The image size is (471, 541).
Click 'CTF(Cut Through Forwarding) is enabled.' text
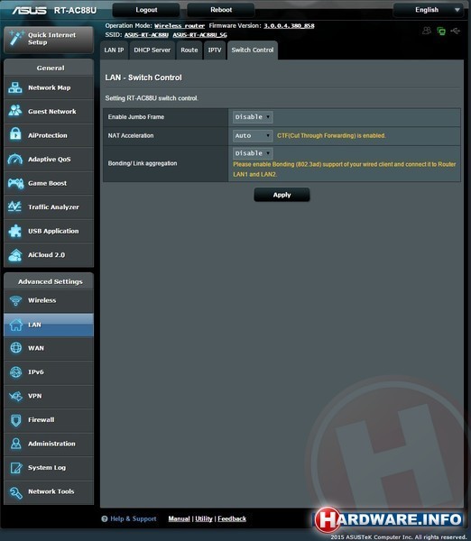coord(331,135)
